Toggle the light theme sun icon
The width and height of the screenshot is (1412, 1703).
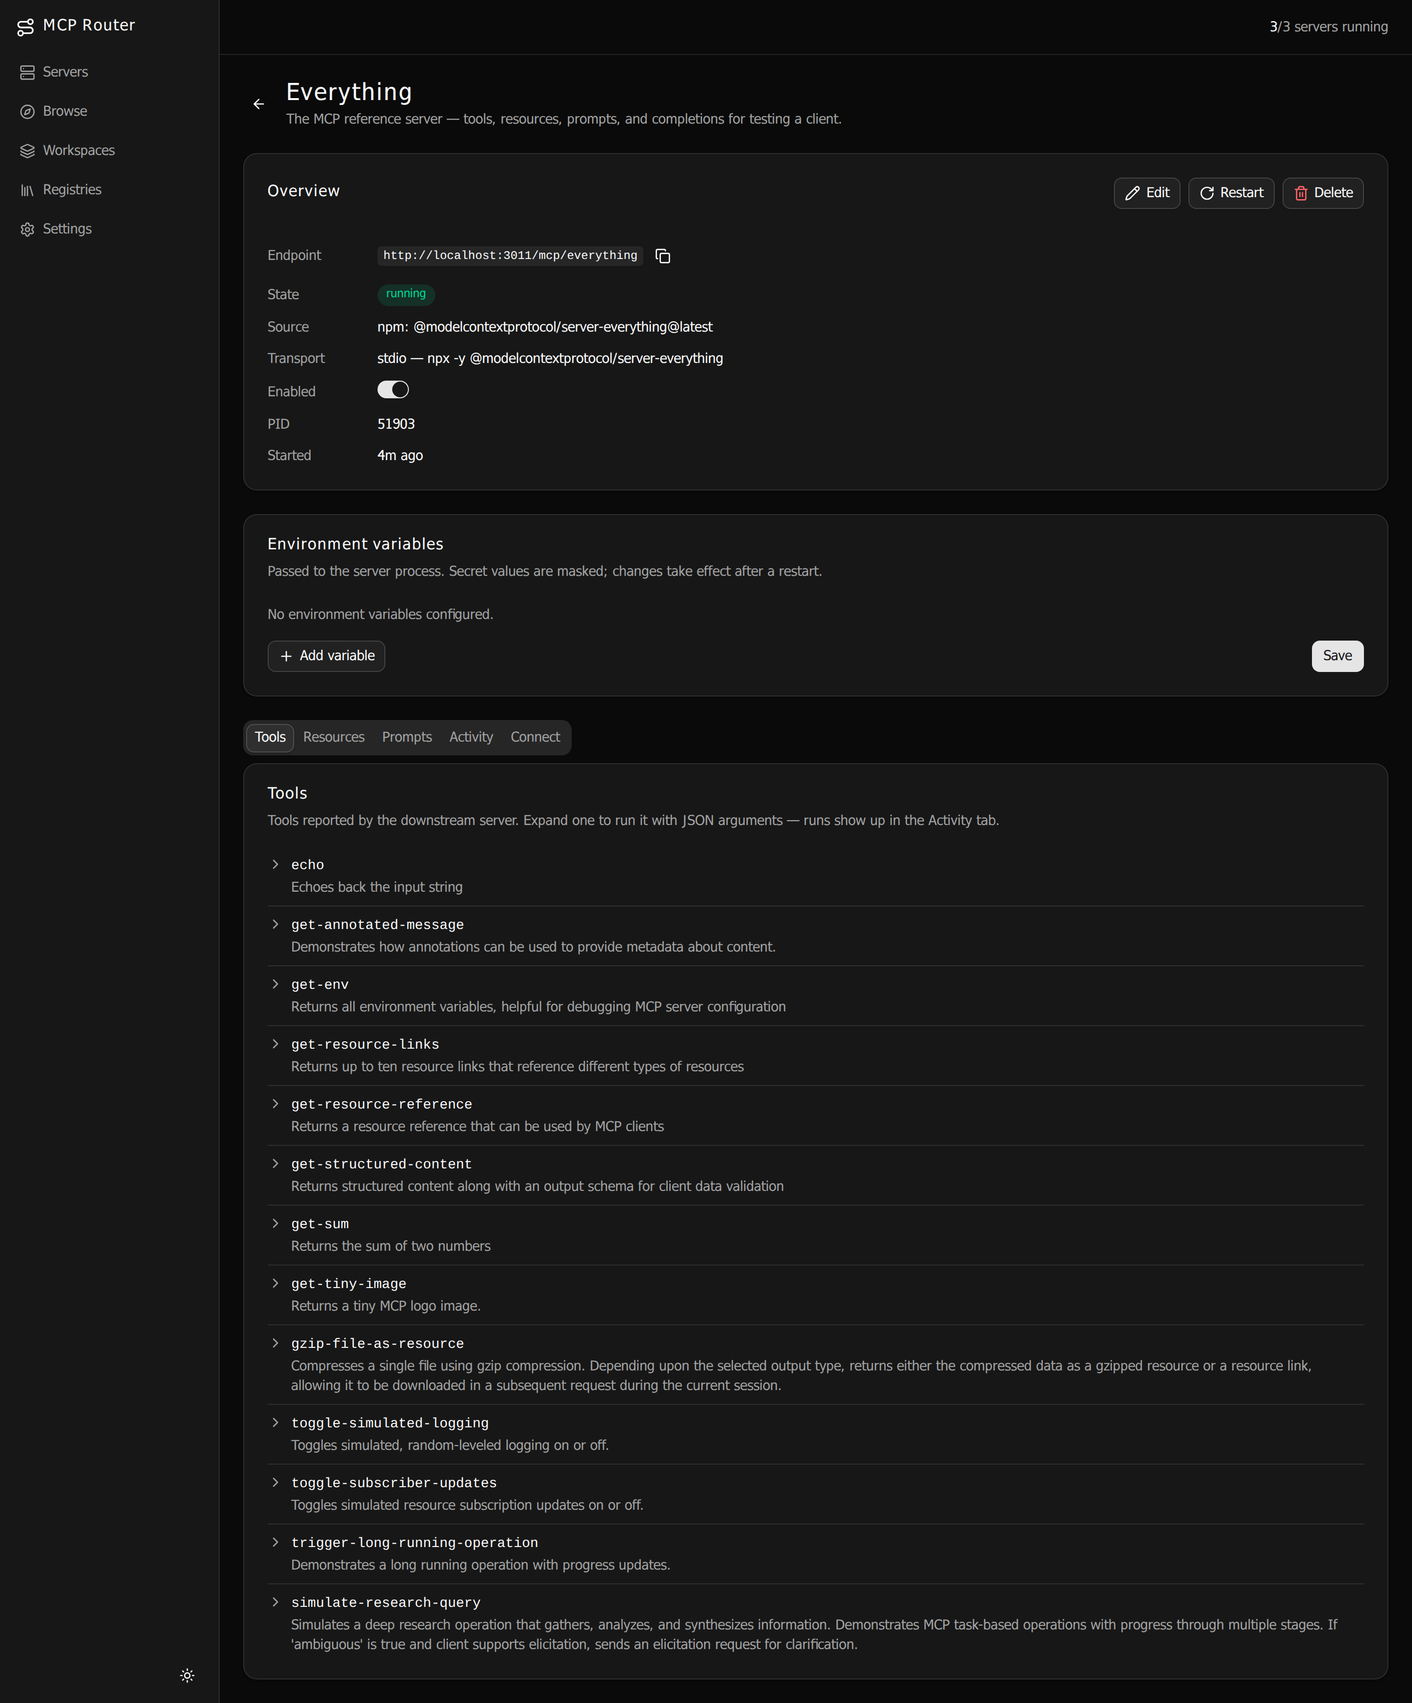187,1676
